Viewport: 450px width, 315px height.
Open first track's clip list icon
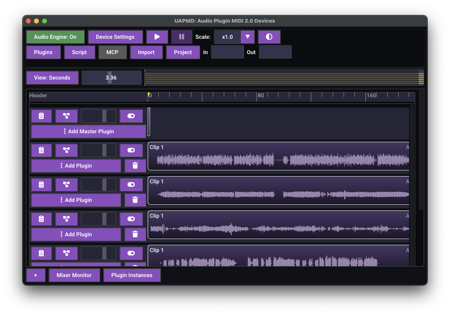[x=41, y=150]
